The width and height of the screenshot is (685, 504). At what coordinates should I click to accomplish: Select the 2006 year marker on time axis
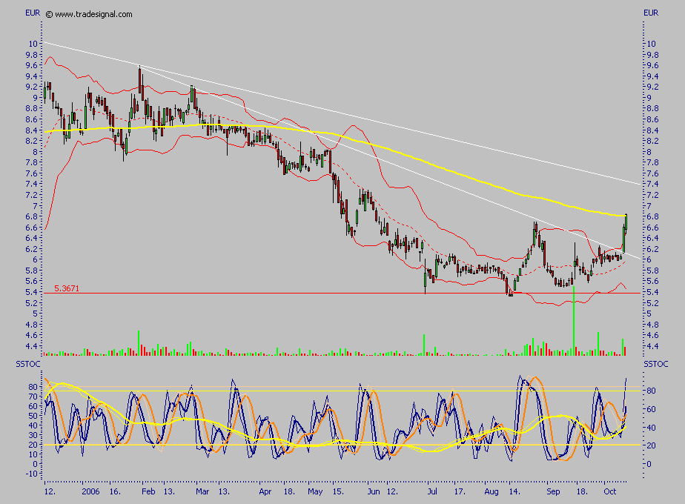(90, 491)
